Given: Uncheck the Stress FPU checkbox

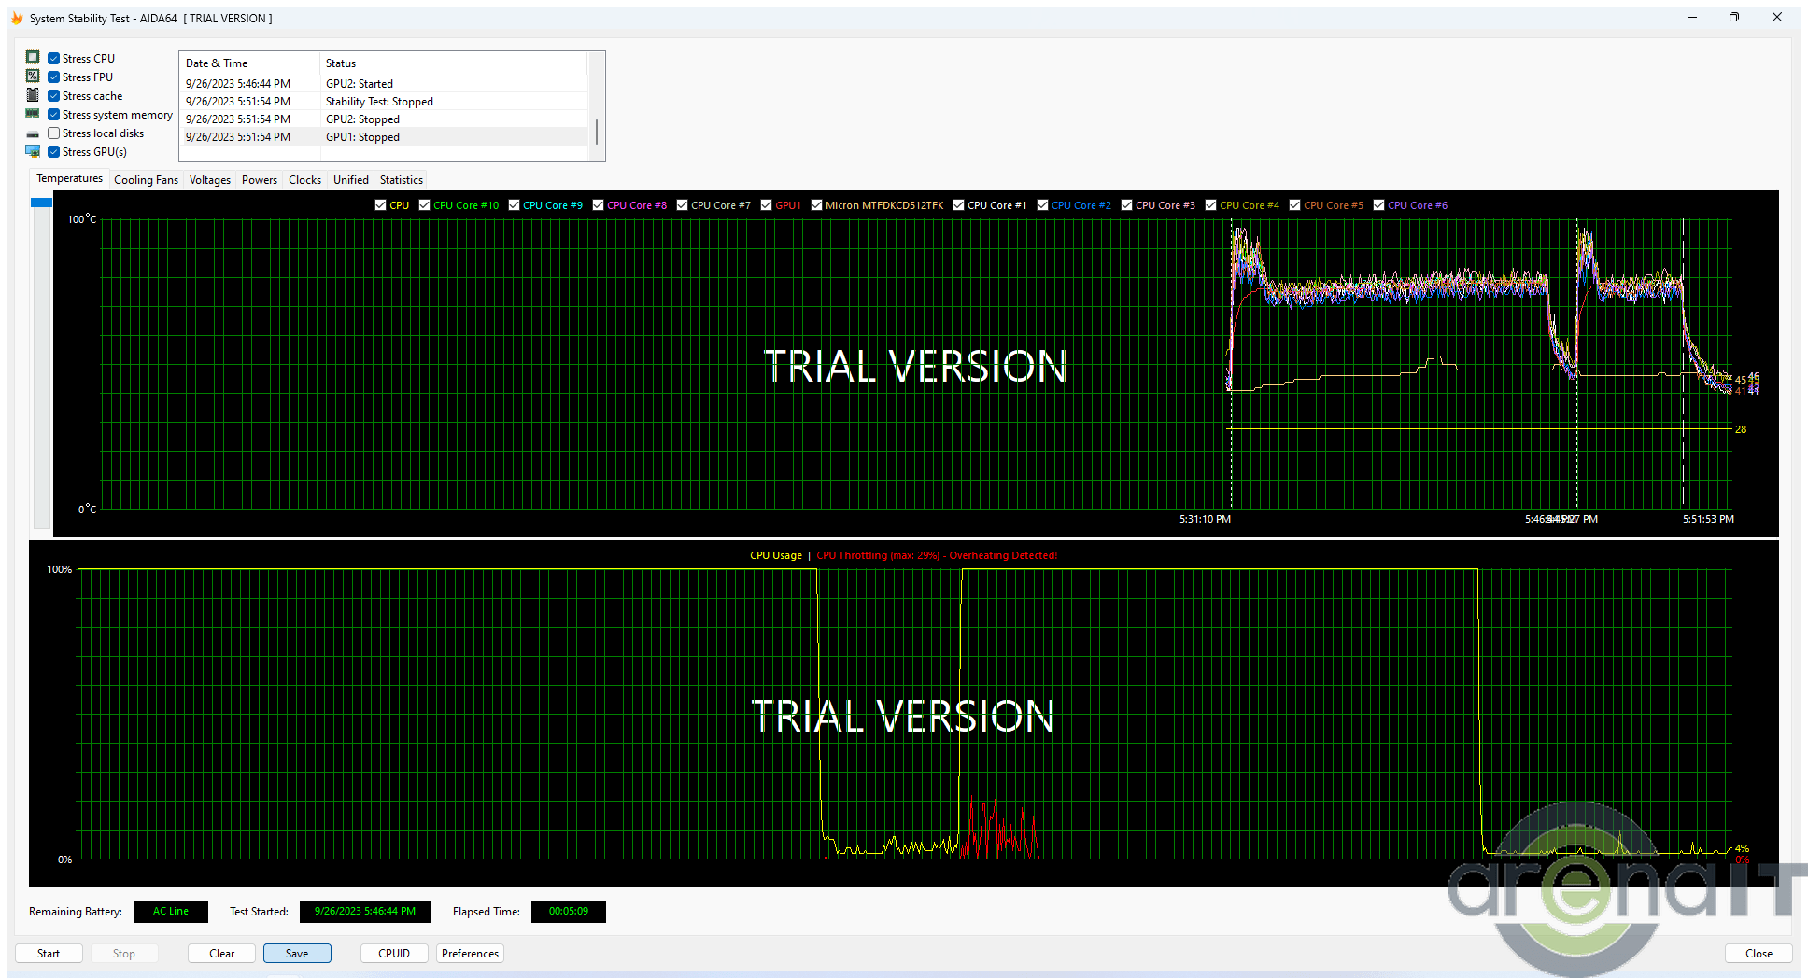Looking at the screenshot, I should 54,77.
